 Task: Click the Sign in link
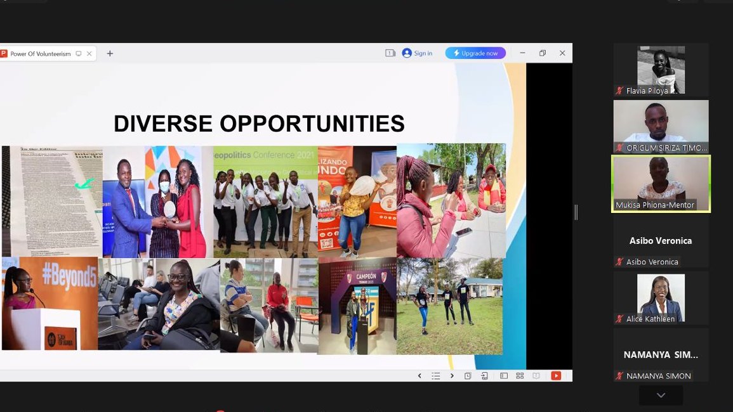[421, 53]
